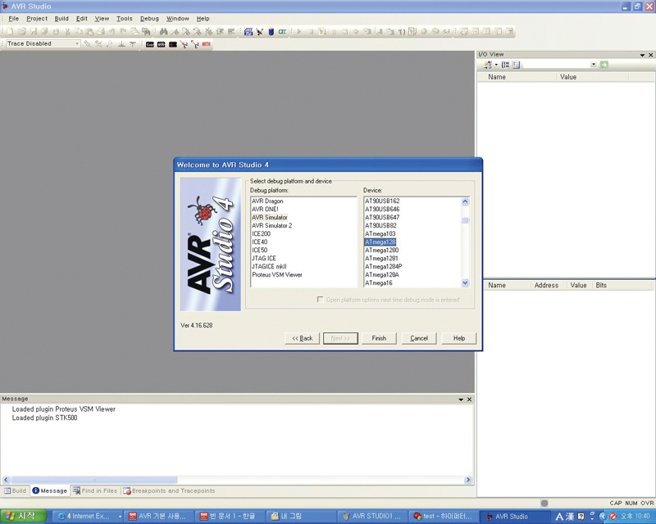Open the Debug menu

(149, 19)
